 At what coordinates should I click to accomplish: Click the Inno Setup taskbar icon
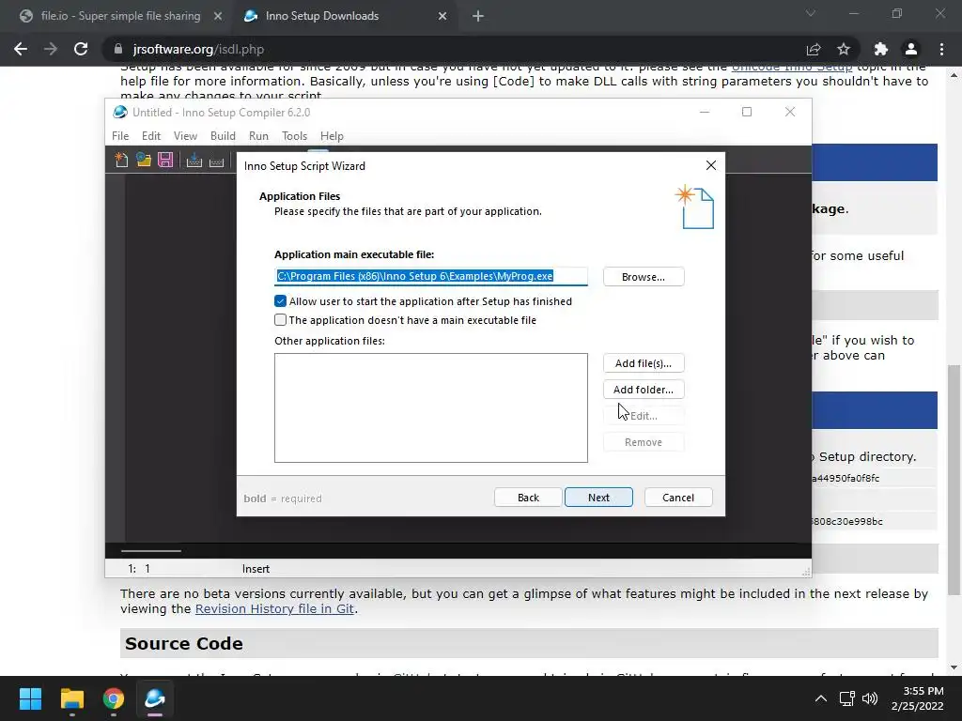tap(155, 698)
